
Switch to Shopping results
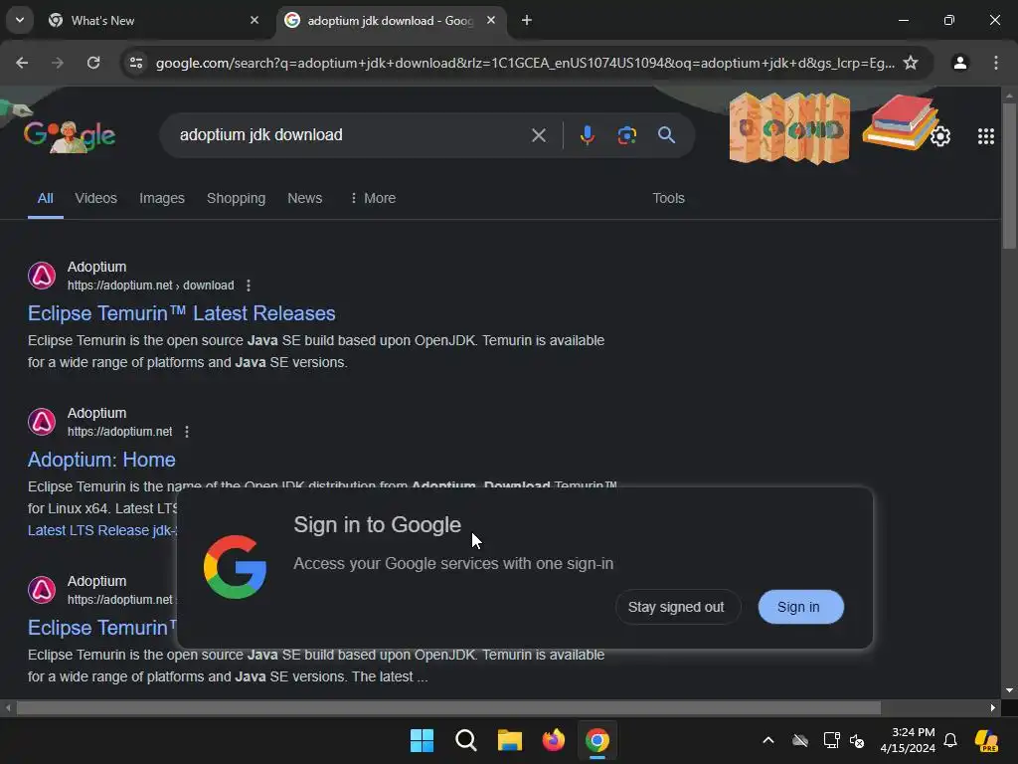[x=236, y=198]
